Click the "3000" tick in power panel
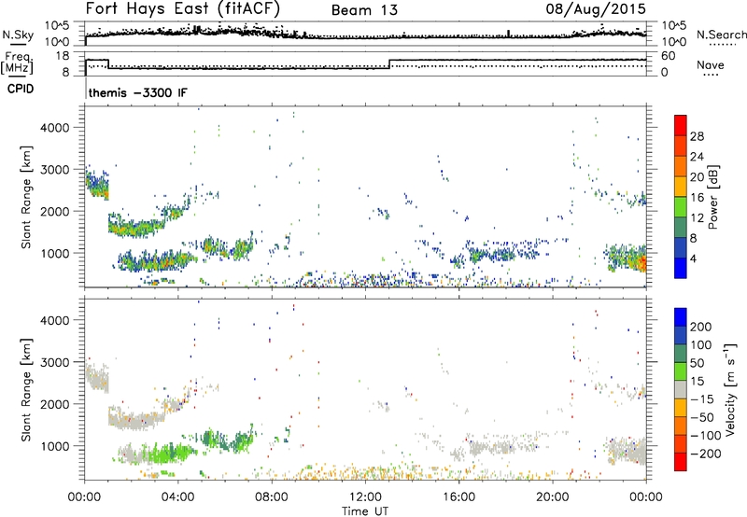The height and width of the screenshot is (517, 747). 54,170
